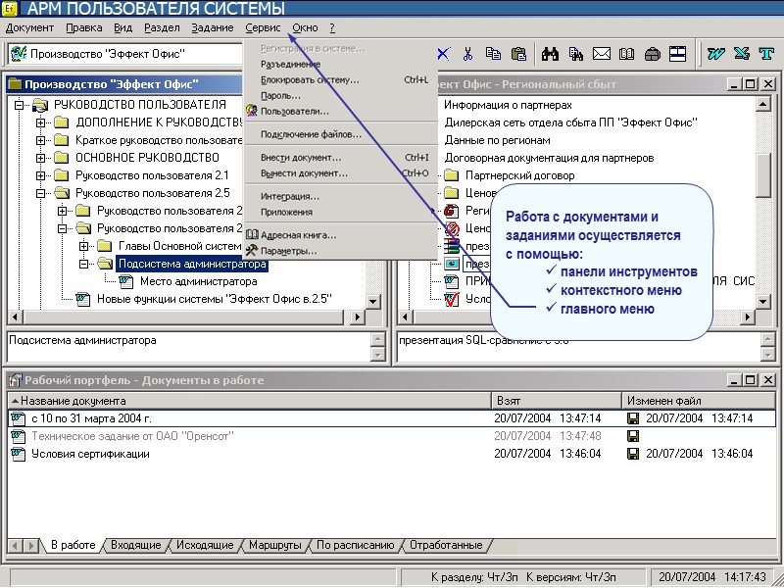
Task: Click the floppy icon in the Техническое задание row
Action: point(633,436)
